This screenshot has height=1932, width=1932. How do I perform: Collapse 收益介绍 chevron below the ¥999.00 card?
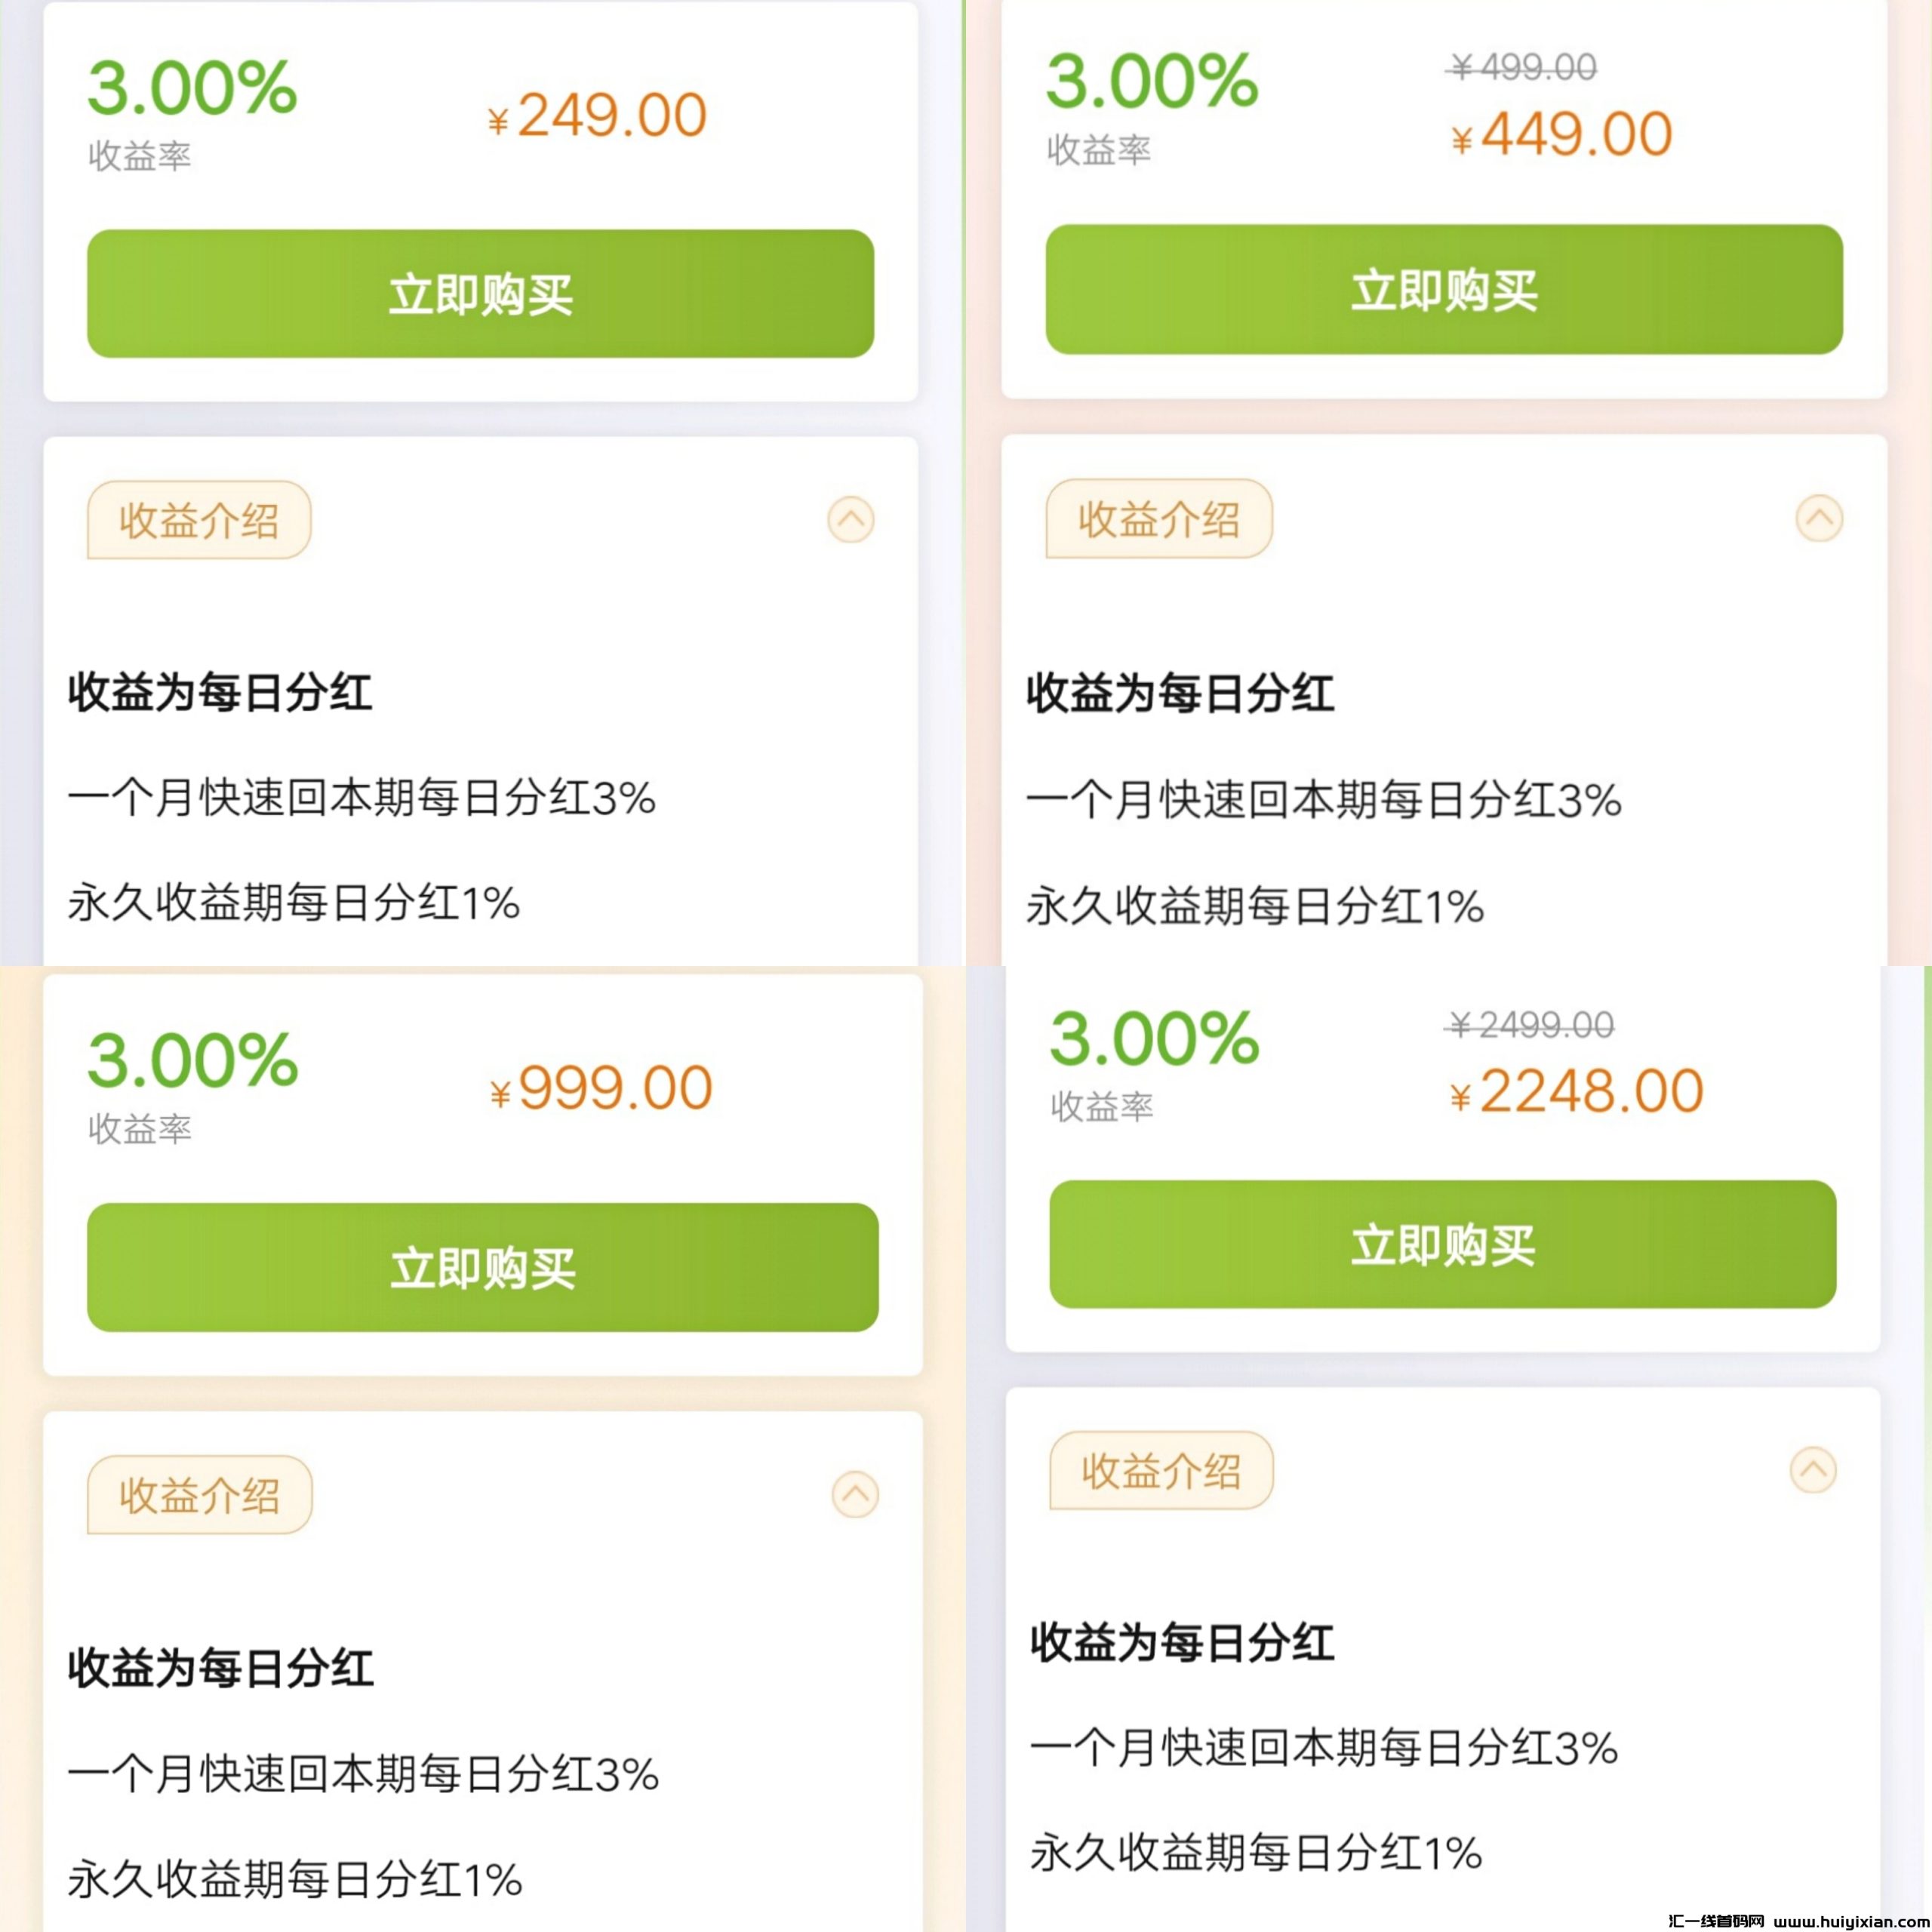coord(855,1495)
